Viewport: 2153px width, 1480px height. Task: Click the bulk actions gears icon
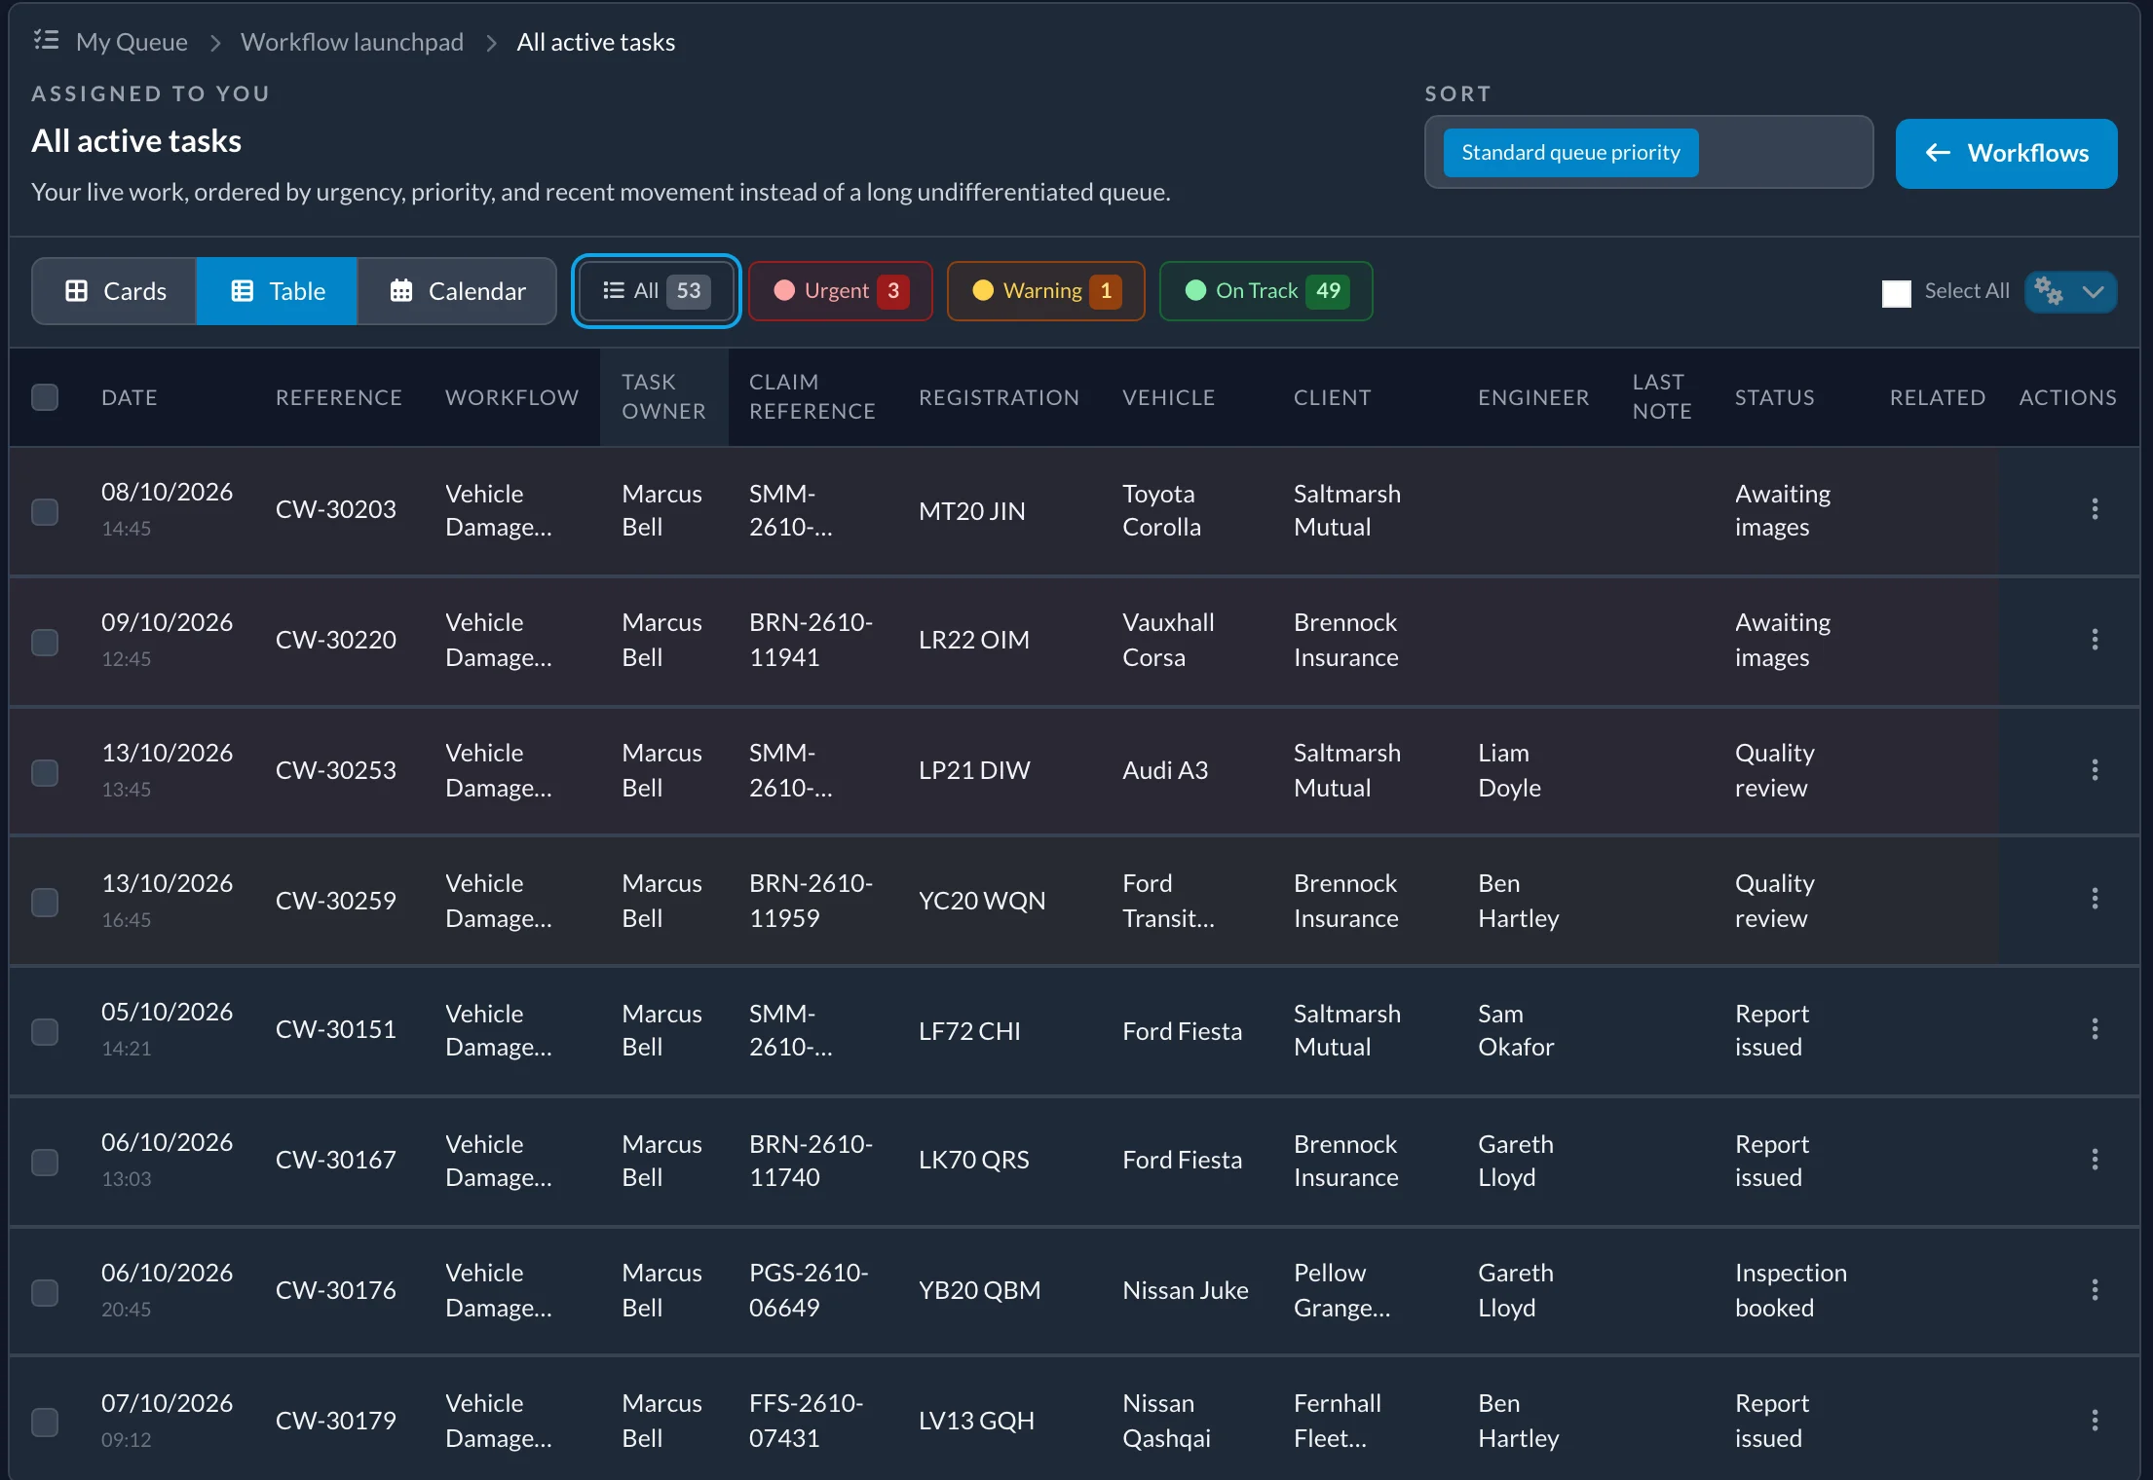tap(2049, 291)
